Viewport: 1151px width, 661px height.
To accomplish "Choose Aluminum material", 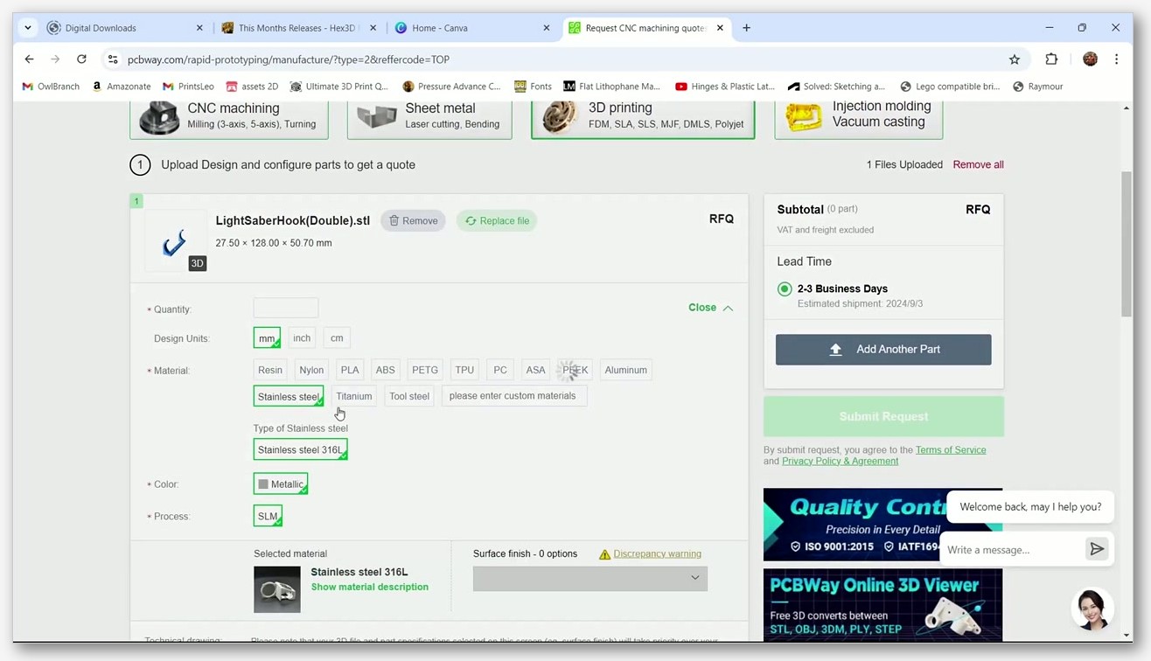I will [626, 370].
